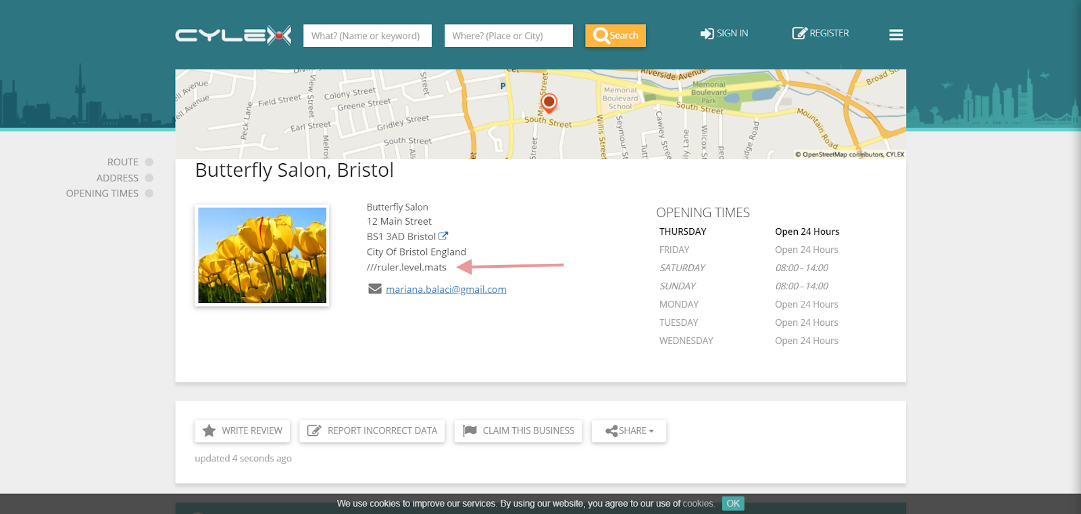
Task: Open mariana.balaci@gmail.com email link
Action: [x=446, y=289]
